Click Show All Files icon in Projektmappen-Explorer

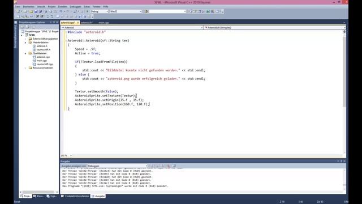pos(28,27)
